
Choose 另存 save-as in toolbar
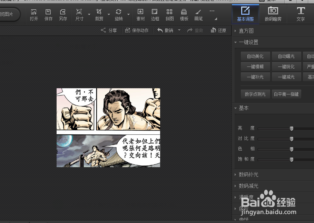point(63,15)
